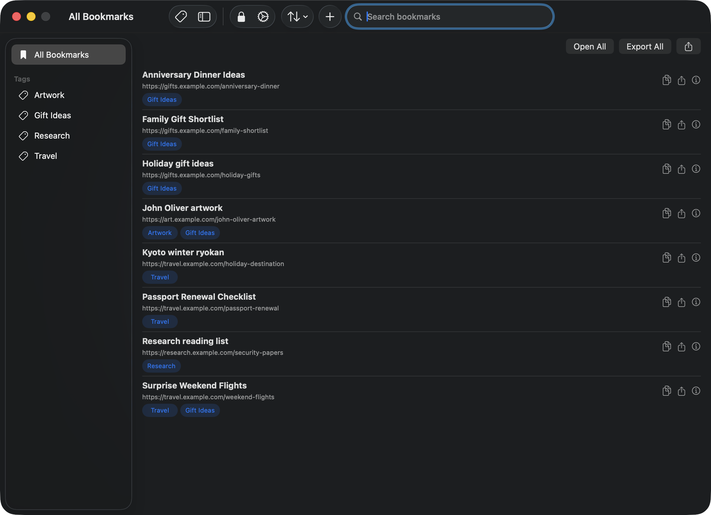This screenshot has width=711, height=515.
Task: Click Travel chip under Passport Renewal Checklist
Action: (x=160, y=322)
